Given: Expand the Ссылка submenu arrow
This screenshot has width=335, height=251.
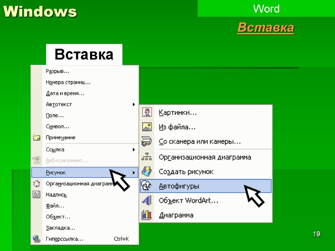Looking at the screenshot, I should [x=134, y=149].
